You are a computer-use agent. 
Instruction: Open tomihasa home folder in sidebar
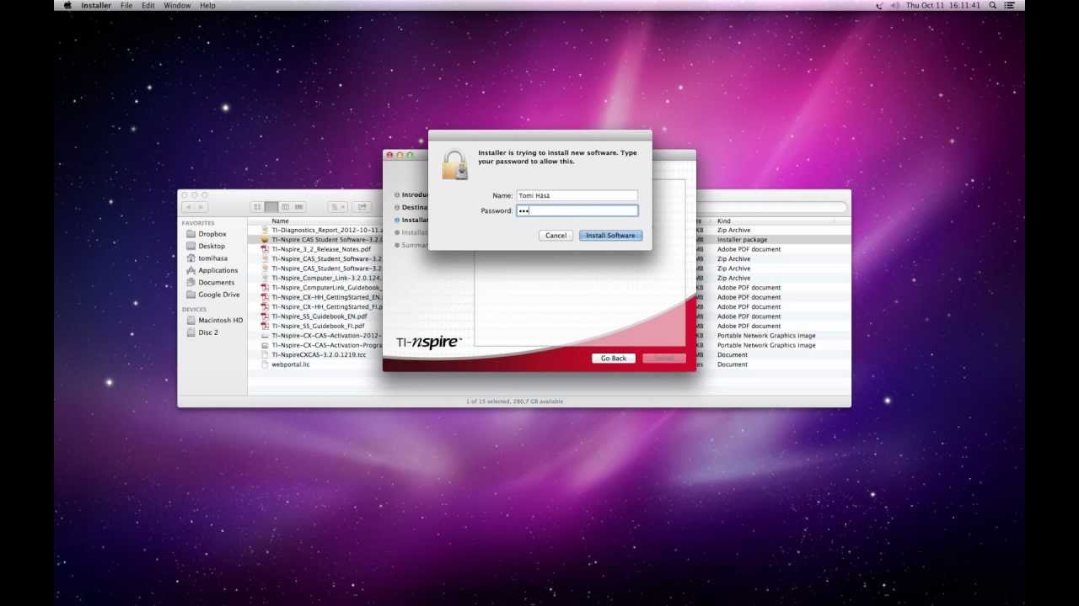(x=207, y=258)
